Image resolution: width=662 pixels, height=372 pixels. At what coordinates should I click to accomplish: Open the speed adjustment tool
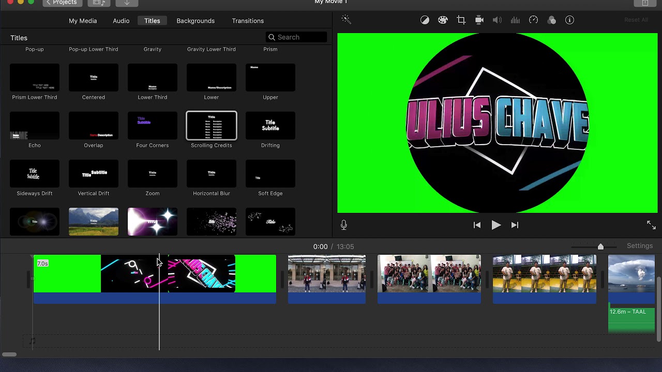pyautogui.click(x=533, y=20)
